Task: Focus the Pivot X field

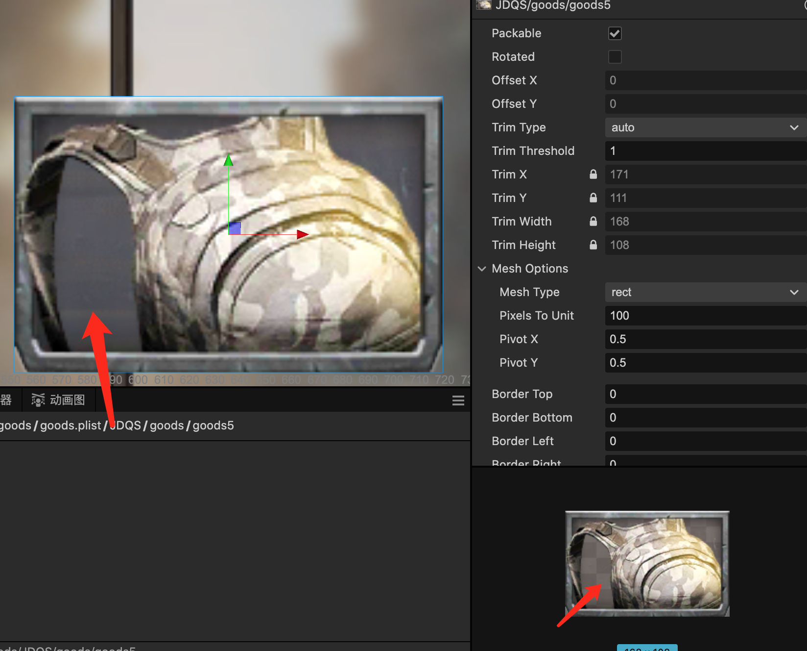Action: point(706,339)
